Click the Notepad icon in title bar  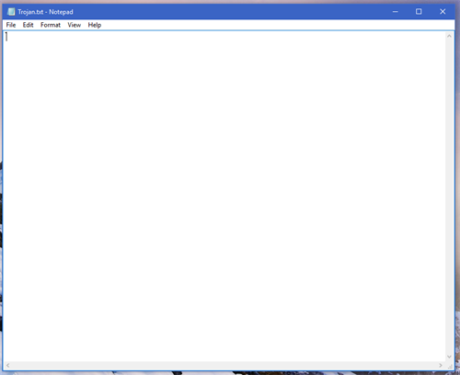(11, 12)
